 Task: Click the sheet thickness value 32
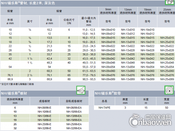click(x=15, y=128)
